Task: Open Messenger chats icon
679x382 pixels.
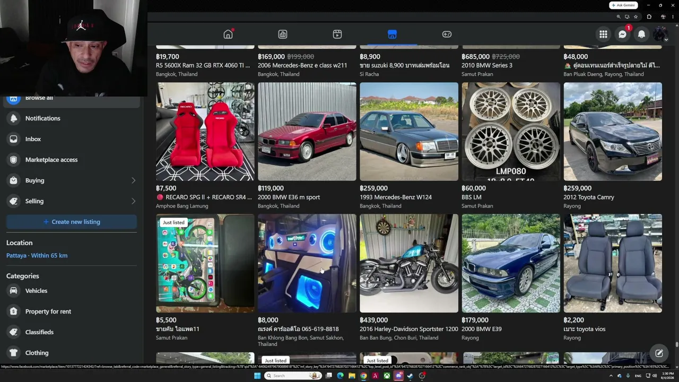Action: [622, 34]
